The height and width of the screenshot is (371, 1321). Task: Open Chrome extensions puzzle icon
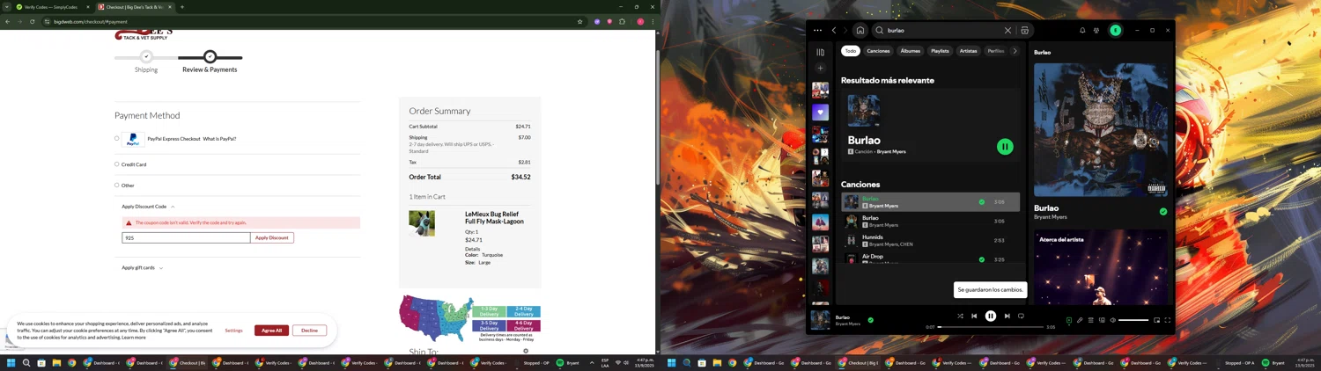[x=622, y=21]
